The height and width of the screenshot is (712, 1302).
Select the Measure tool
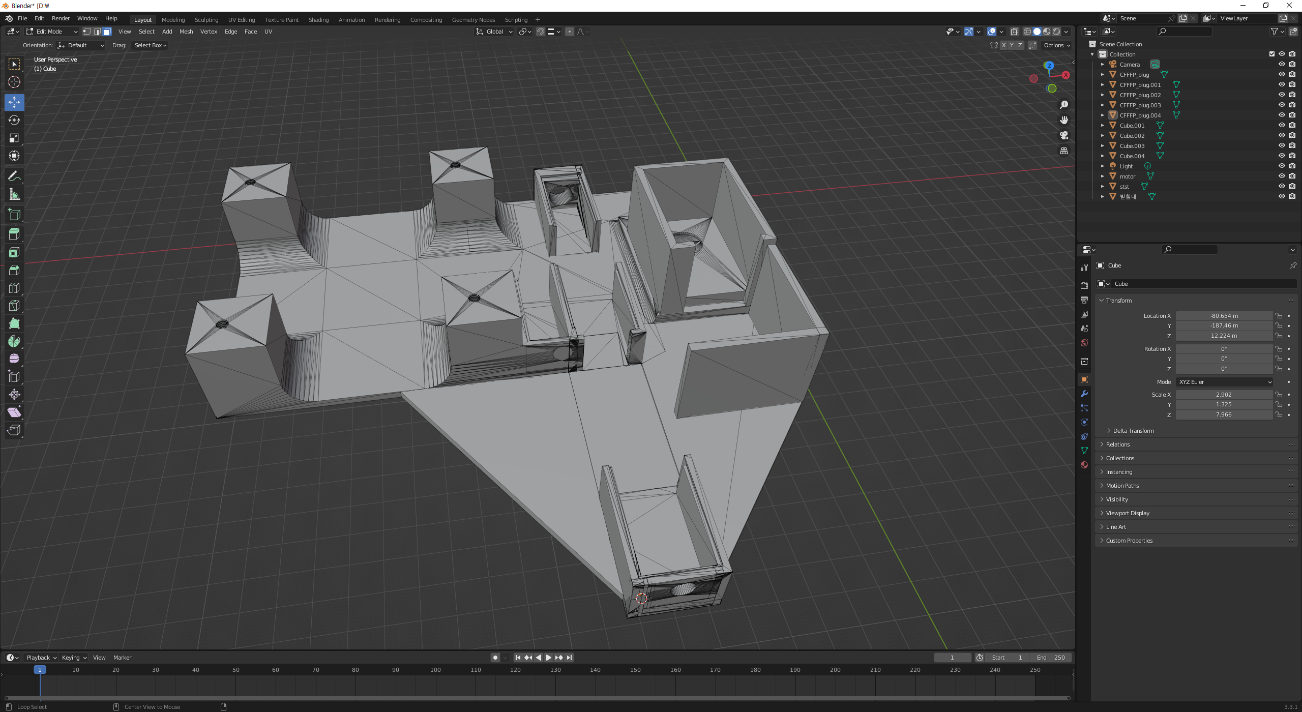14,194
